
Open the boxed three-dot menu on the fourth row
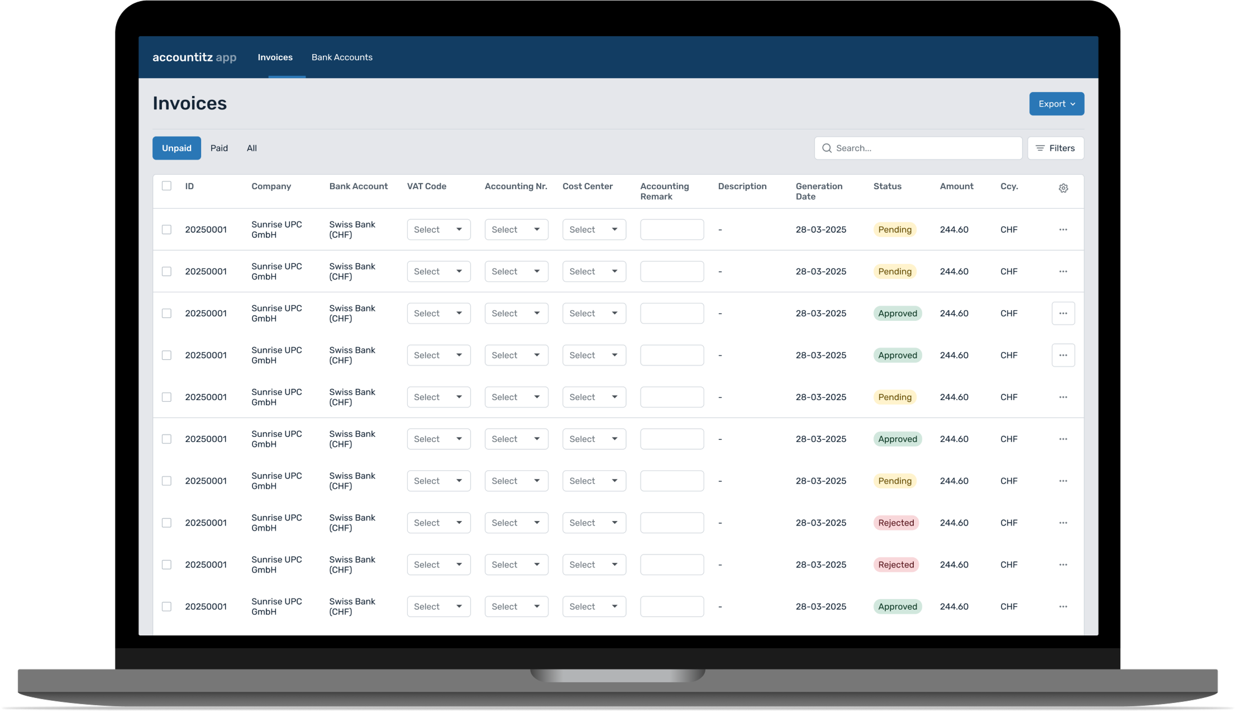pos(1063,355)
